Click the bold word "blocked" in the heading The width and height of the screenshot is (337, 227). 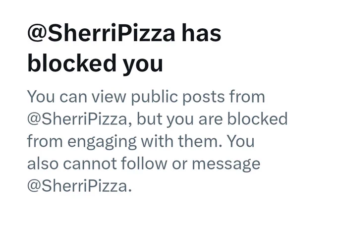[x=72, y=63]
